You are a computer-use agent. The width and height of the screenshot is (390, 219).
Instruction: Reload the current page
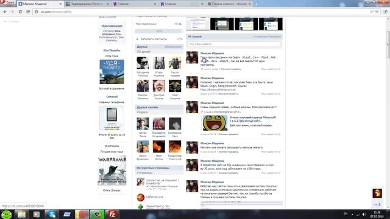pyautogui.click(x=20, y=12)
